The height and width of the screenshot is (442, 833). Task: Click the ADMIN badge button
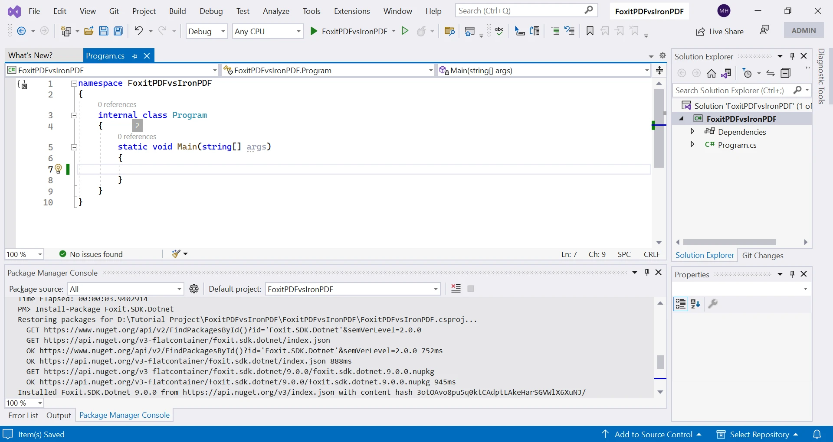[x=803, y=30]
